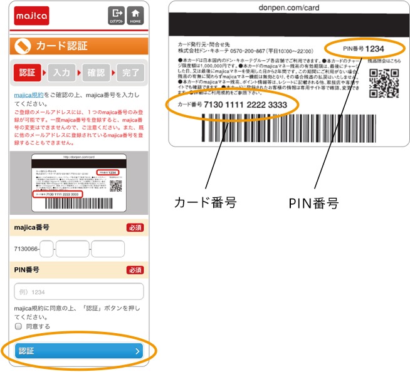Click the 7130066- prefix text
Viewport: 410px width, 372px height.
click(27, 249)
